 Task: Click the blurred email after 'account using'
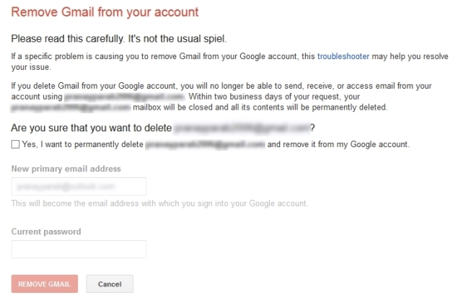tap(125, 97)
